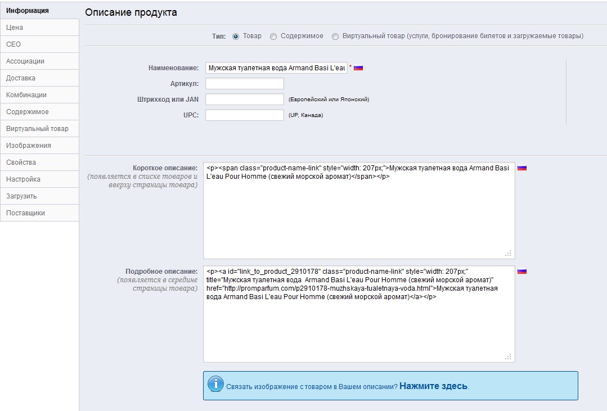This screenshot has height=411, width=607.
Task: Click inside the Подробное описание textarea
Action: point(359,314)
